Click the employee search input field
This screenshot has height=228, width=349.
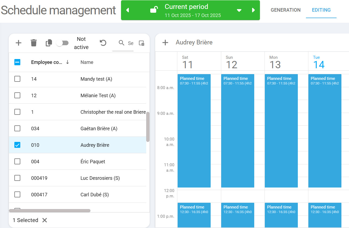click(130, 43)
